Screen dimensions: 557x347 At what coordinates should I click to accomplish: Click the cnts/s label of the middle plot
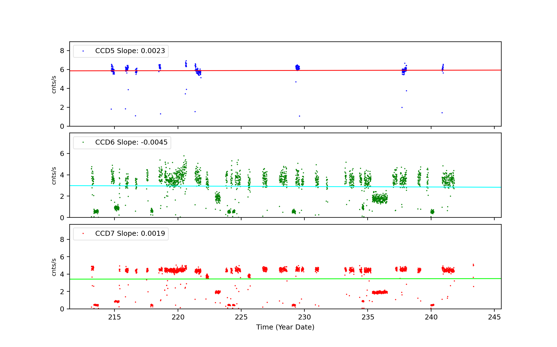54,175
